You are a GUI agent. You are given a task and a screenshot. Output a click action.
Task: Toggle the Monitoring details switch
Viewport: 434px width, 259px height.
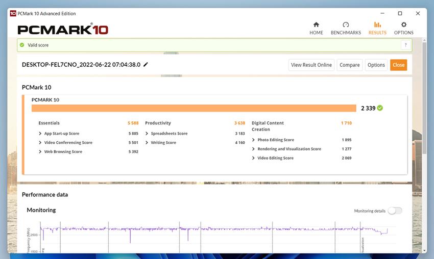395,211
